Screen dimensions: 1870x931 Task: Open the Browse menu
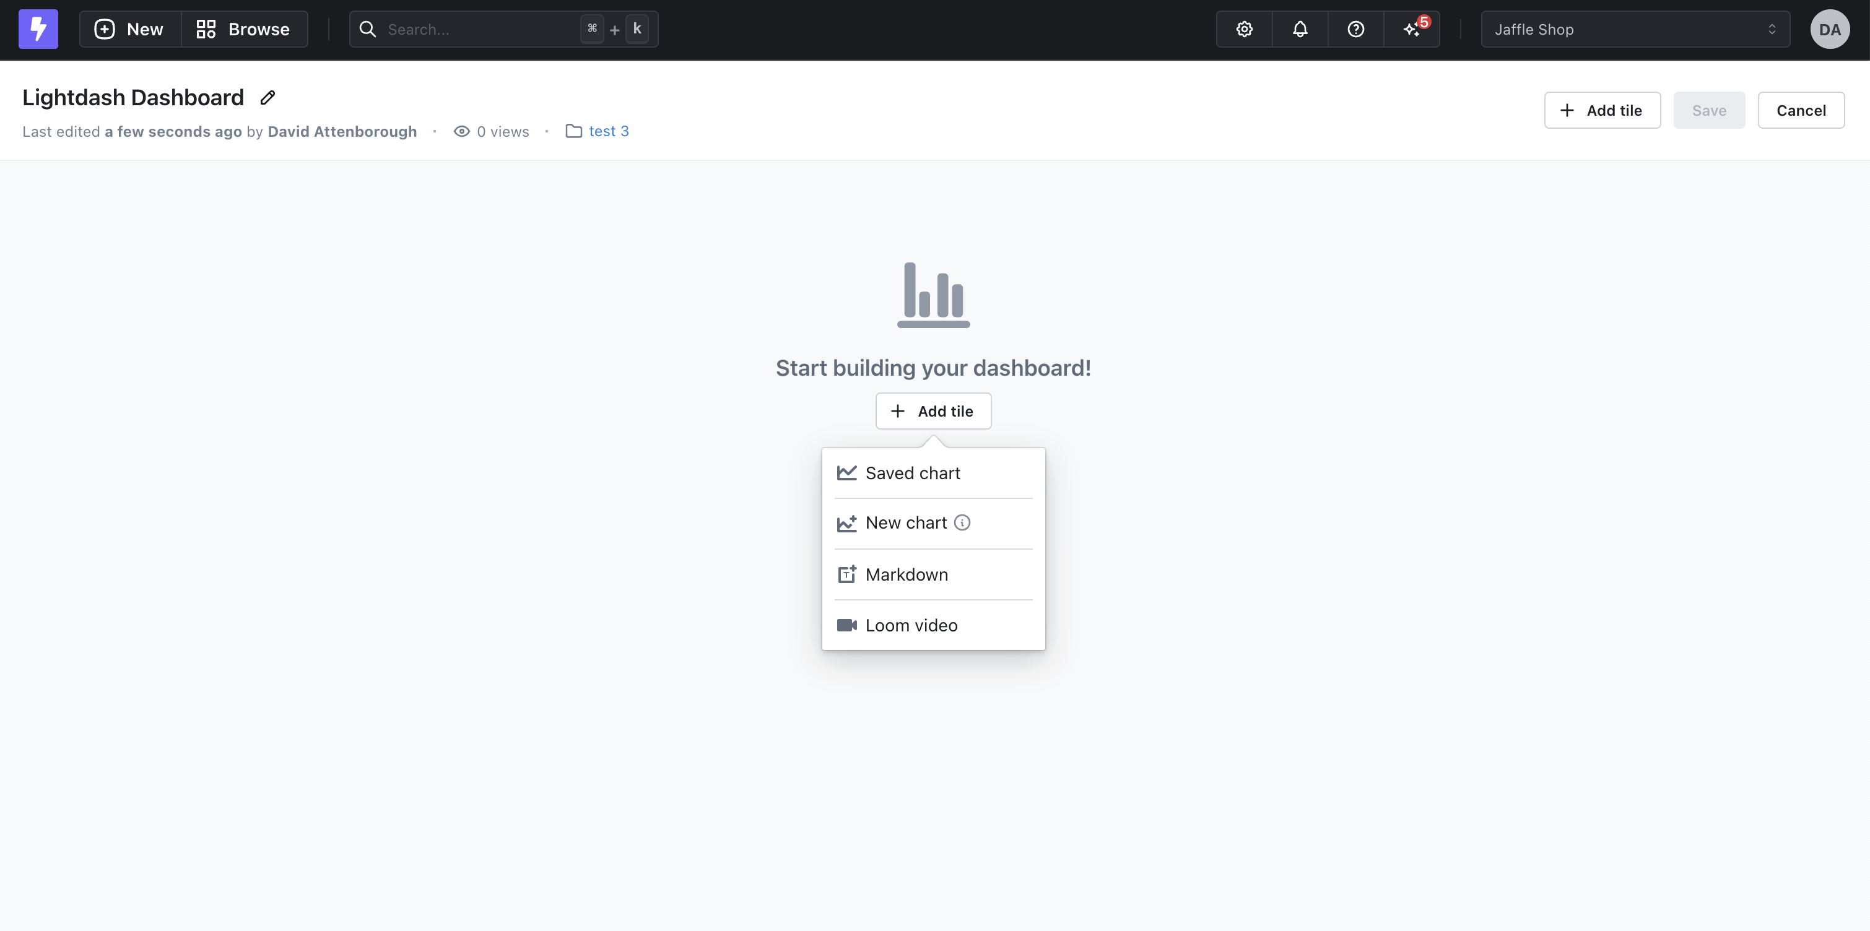(244, 29)
